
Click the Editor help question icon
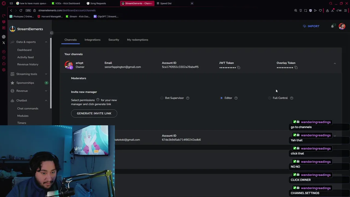236,98
